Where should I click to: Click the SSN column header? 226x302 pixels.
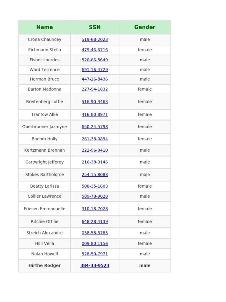[94, 27]
